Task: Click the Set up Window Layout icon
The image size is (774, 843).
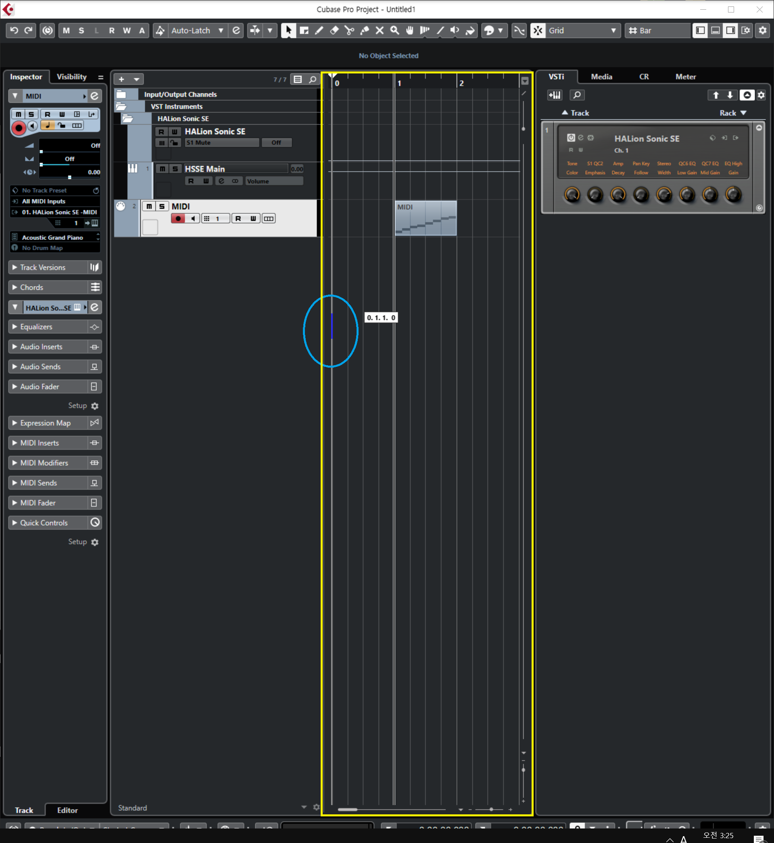Action: (746, 31)
